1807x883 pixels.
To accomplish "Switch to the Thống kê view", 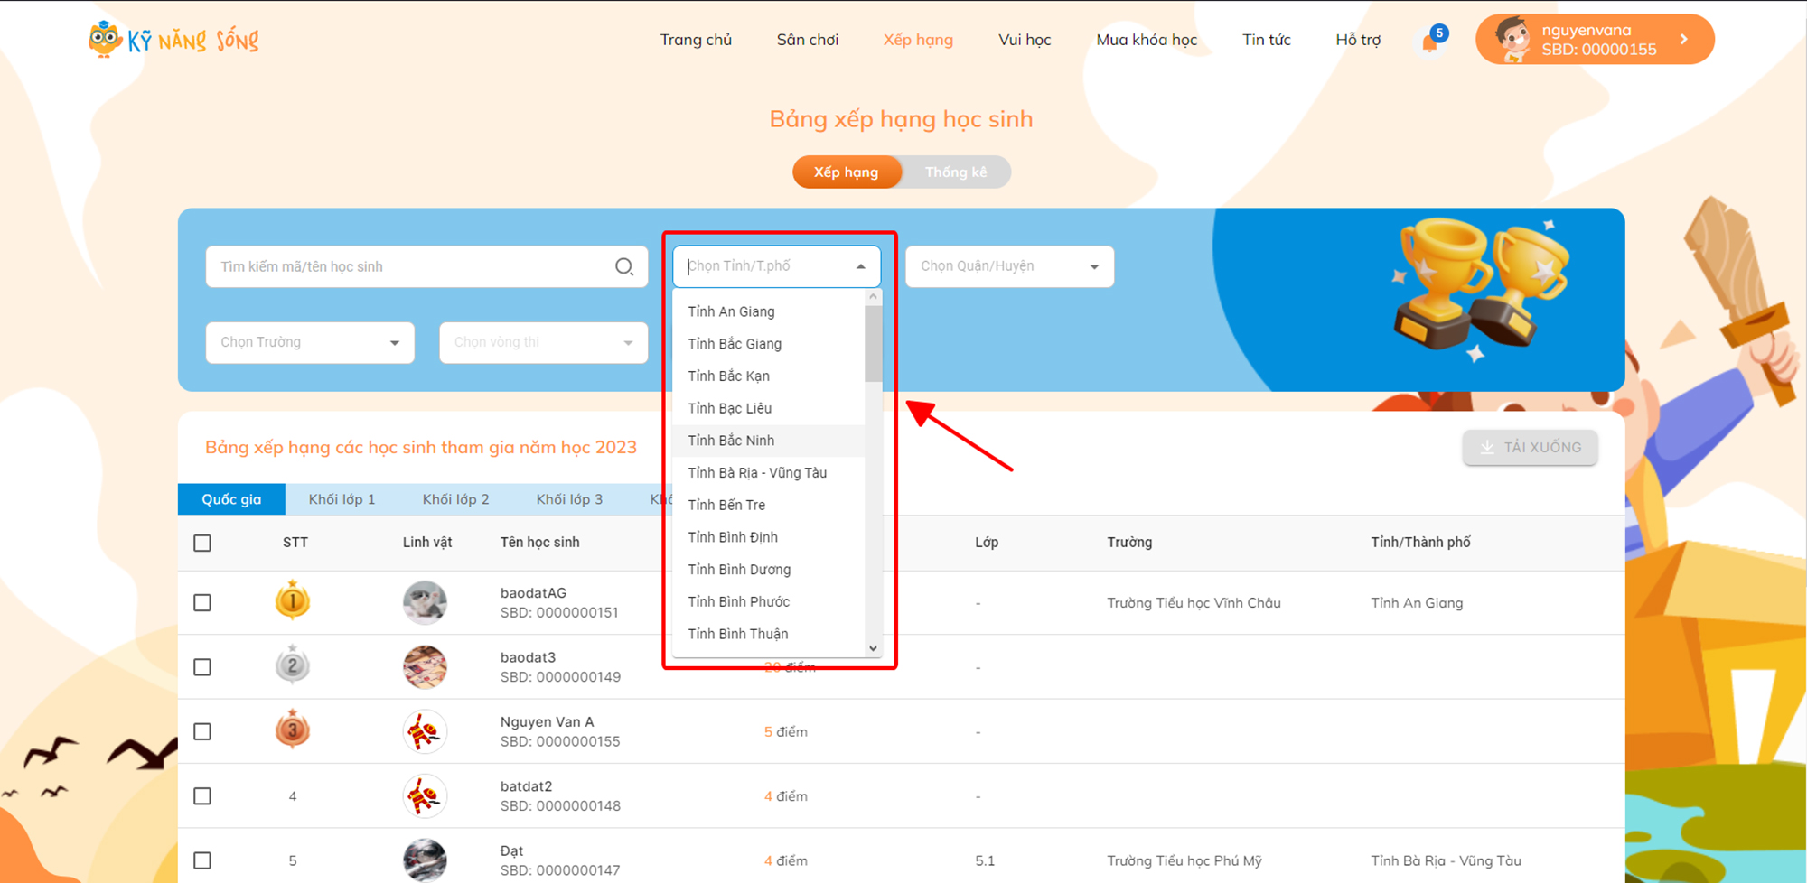I will click(955, 172).
